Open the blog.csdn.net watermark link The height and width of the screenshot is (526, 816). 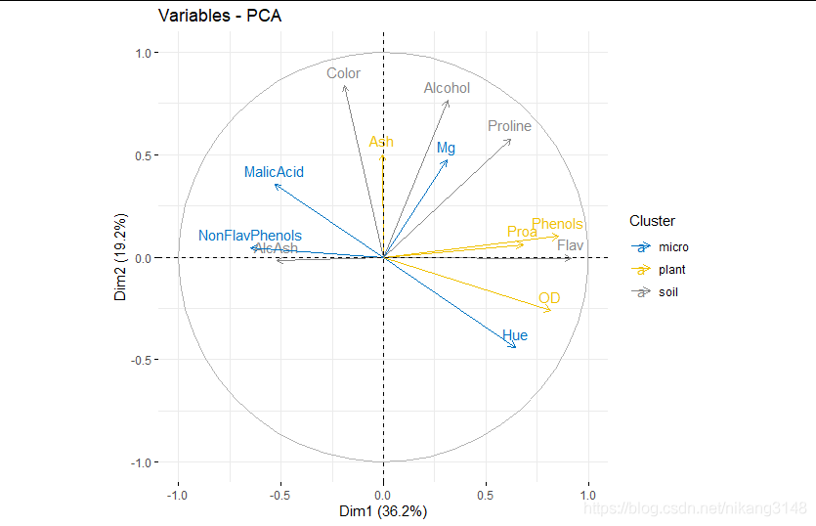695,507
